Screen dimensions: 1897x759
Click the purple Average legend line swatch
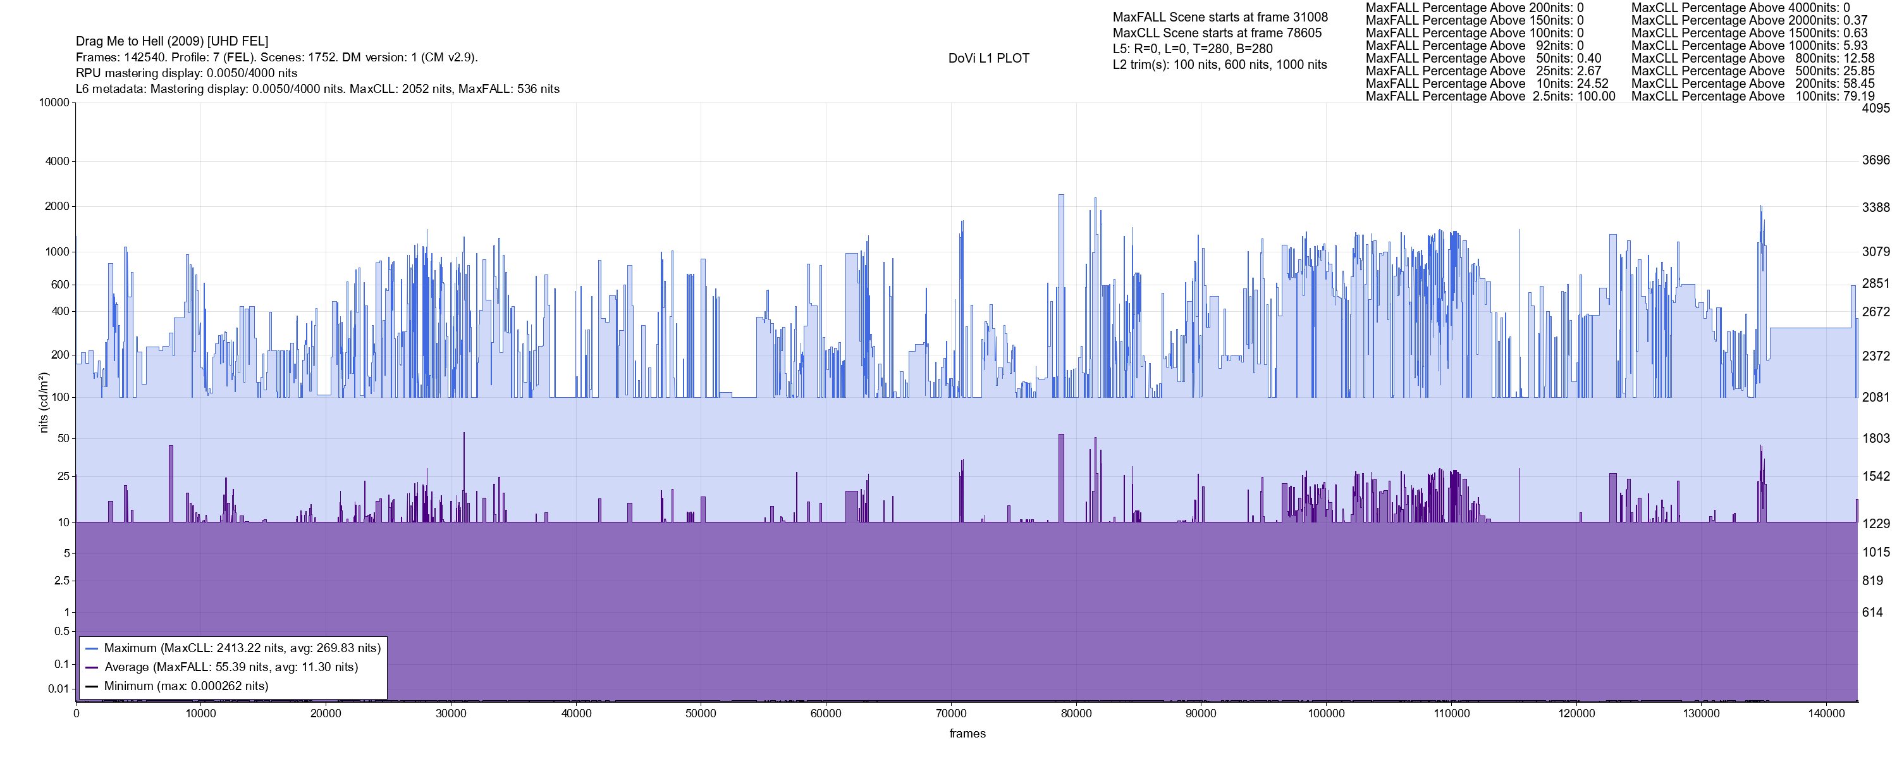(92, 667)
